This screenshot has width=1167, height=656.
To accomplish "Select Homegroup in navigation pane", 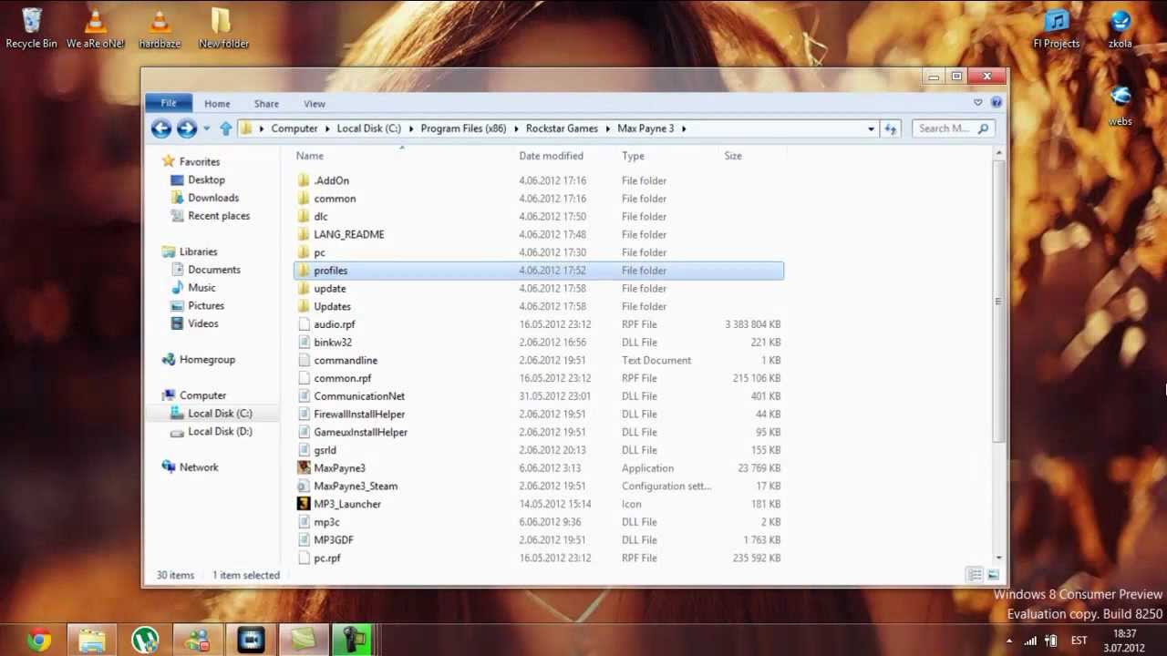I will 207,360.
